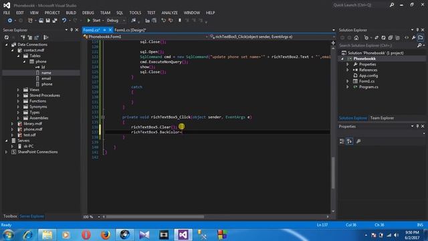Image resolution: width=428 pixels, height=241 pixels.
Task: Toggle Preview Selected Items in Solution Explorer
Action: (421, 37)
